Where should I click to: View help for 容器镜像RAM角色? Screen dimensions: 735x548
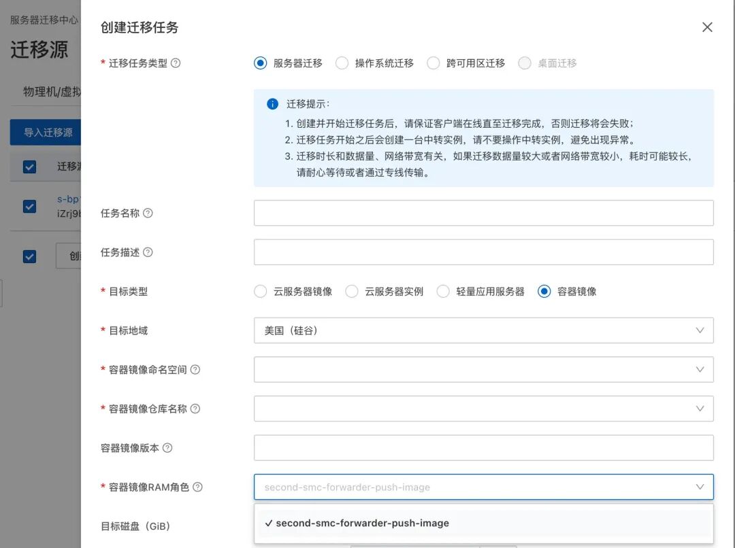click(x=198, y=487)
